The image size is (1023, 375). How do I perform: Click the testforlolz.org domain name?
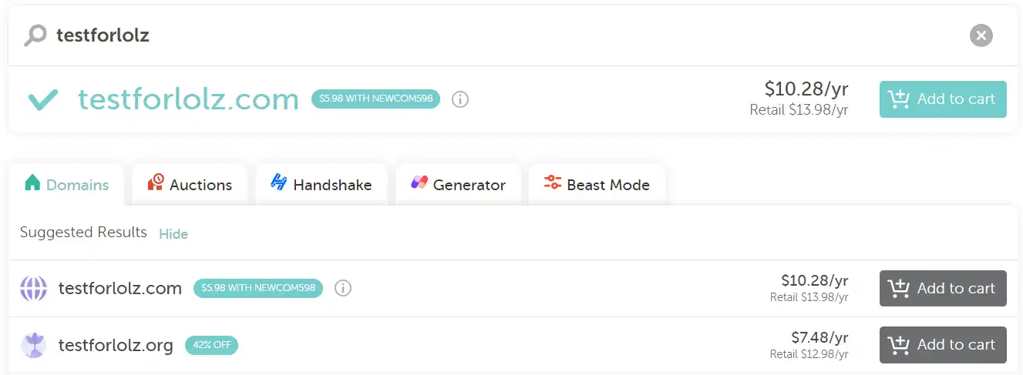click(116, 345)
